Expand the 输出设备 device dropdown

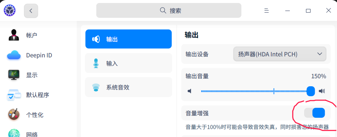click(x=280, y=54)
